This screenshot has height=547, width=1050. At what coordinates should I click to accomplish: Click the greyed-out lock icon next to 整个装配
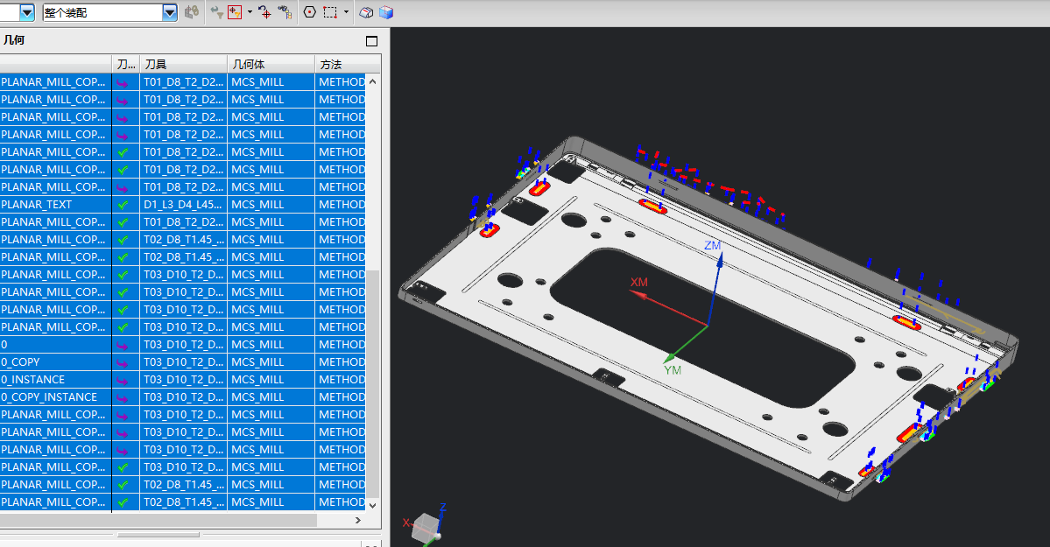tap(192, 12)
